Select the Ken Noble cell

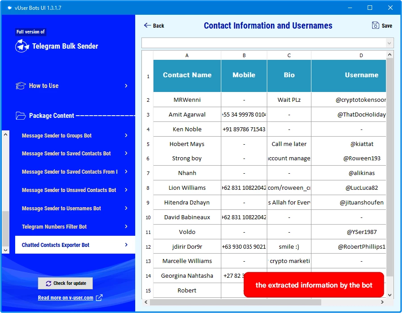(187, 129)
